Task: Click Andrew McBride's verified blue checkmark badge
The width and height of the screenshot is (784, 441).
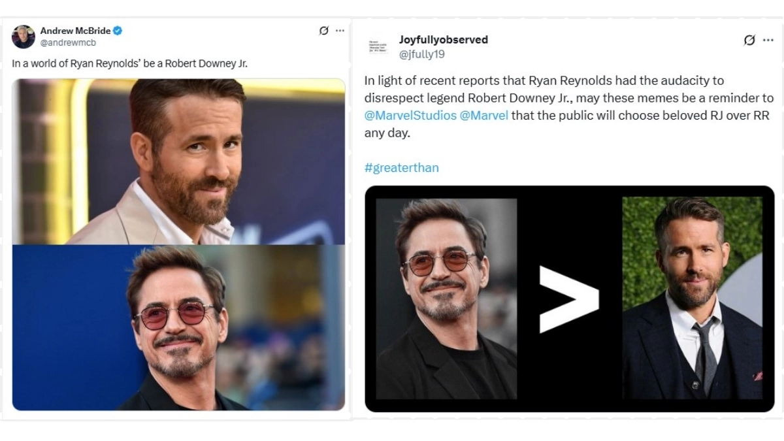Action: (116, 30)
